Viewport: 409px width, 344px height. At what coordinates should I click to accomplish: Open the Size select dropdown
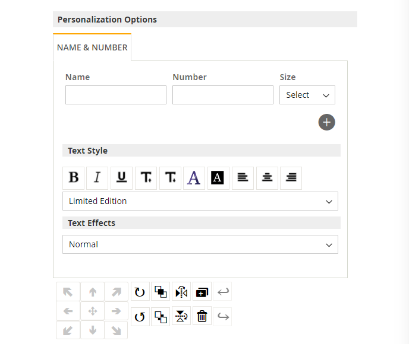tap(307, 95)
